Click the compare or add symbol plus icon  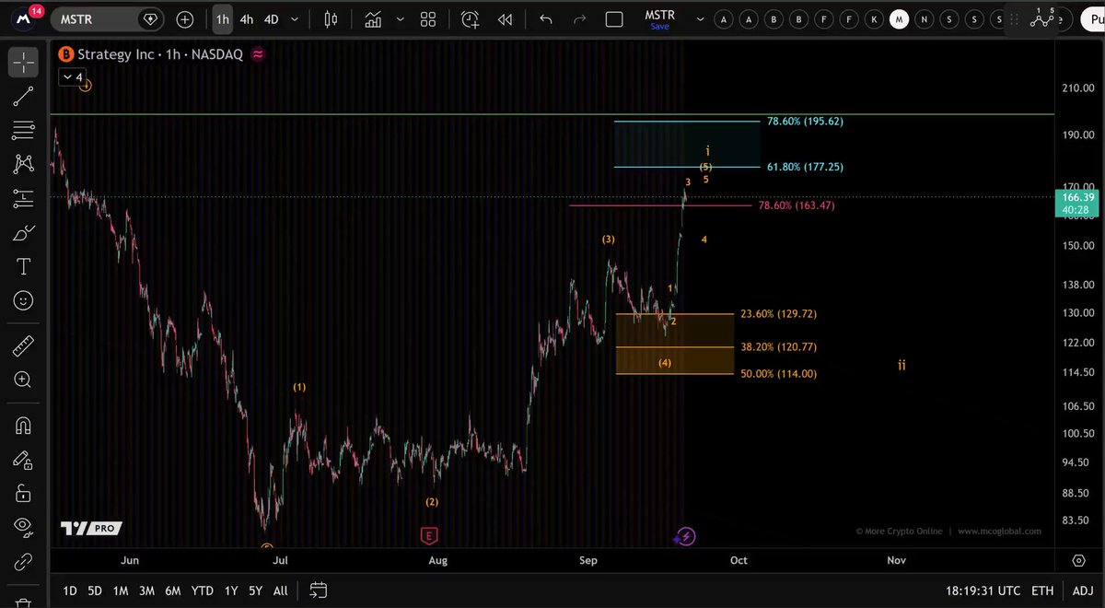click(185, 18)
